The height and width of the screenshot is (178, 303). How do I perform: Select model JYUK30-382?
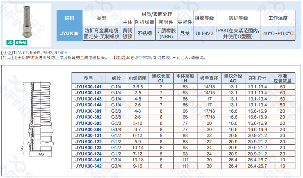(89, 117)
